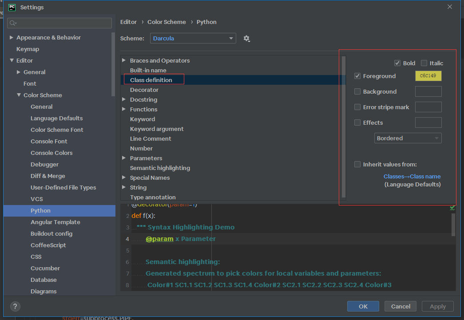Viewport: 464px width, 320px height.
Task: Click the def f(x): line in preview
Action: 143,216
